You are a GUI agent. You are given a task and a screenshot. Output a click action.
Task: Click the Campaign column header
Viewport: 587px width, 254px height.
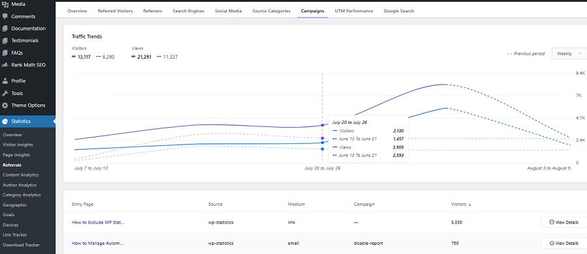364,205
